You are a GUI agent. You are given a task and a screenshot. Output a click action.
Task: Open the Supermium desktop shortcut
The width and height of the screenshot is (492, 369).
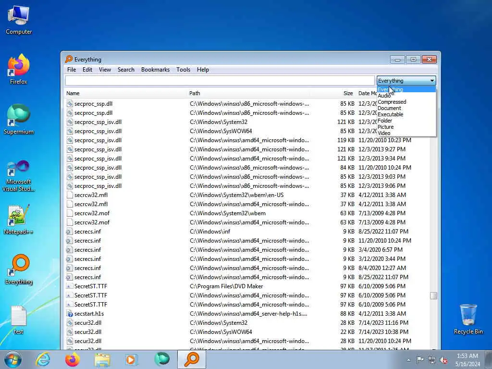[19, 119]
